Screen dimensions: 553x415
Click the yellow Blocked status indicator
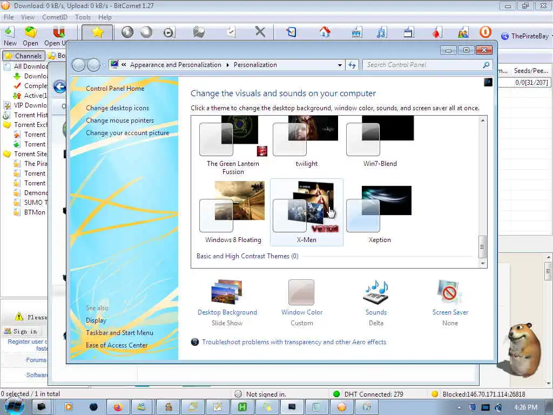[435, 394]
